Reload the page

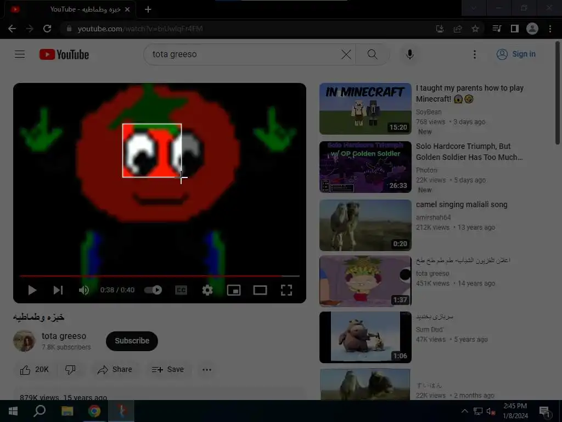pyautogui.click(x=47, y=29)
